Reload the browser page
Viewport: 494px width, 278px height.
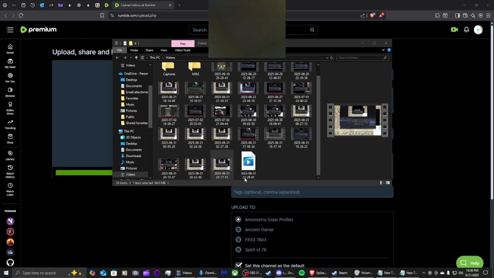point(21,15)
